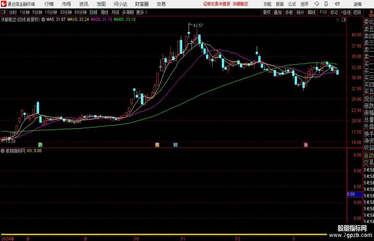Open the 发现 menu
This screenshot has height=241, width=374.
tap(101, 4)
